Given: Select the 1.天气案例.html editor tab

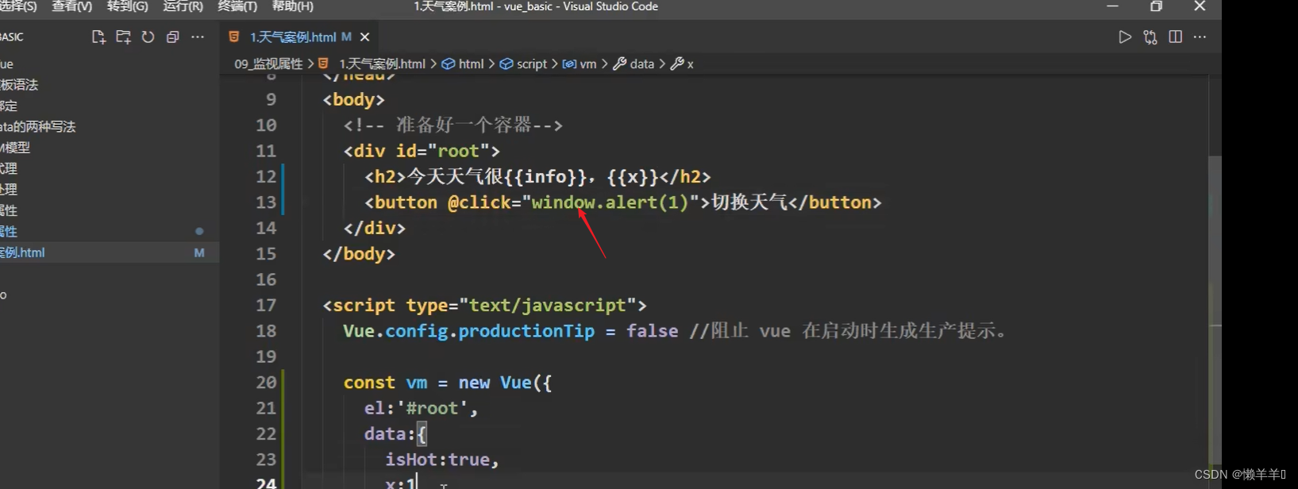Looking at the screenshot, I should pyautogui.click(x=293, y=37).
